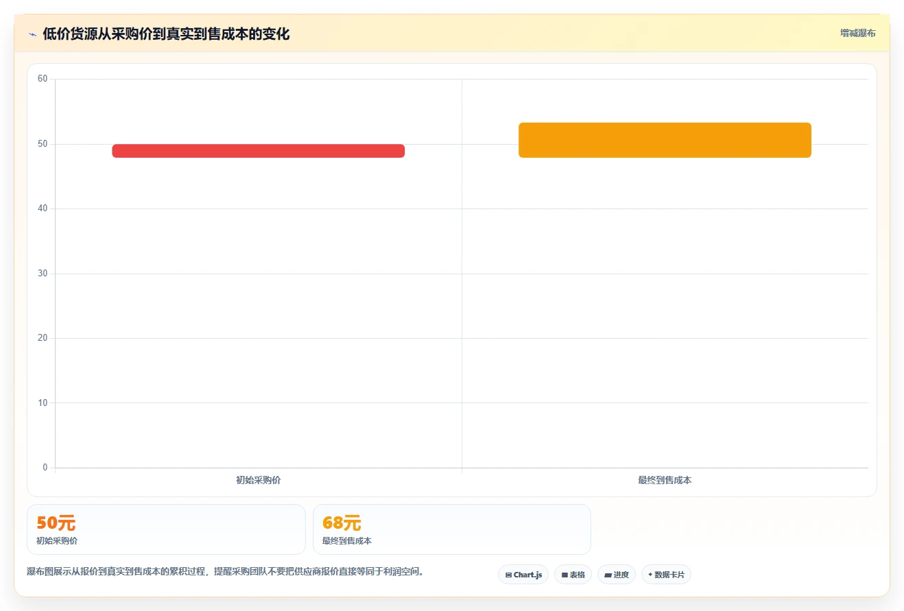Image resolution: width=904 pixels, height=611 pixels.
Task: Click the y-axis tick label 40
Action: 43,208
